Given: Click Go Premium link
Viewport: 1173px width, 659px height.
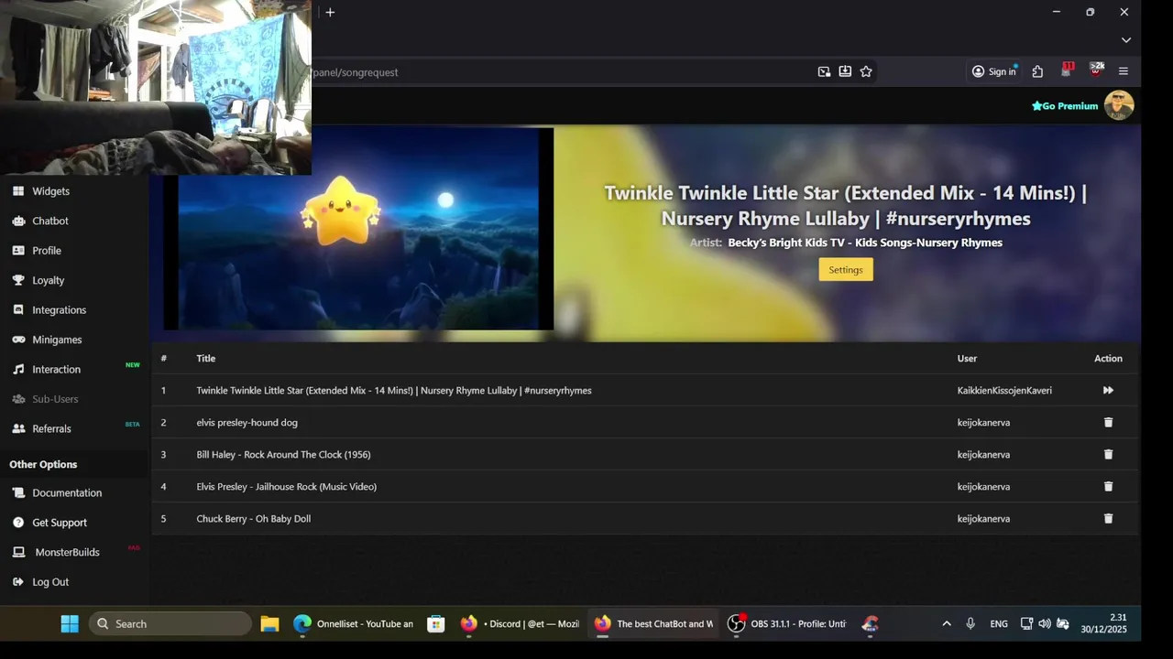Looking at the screenshot, I should point(1065,106).
